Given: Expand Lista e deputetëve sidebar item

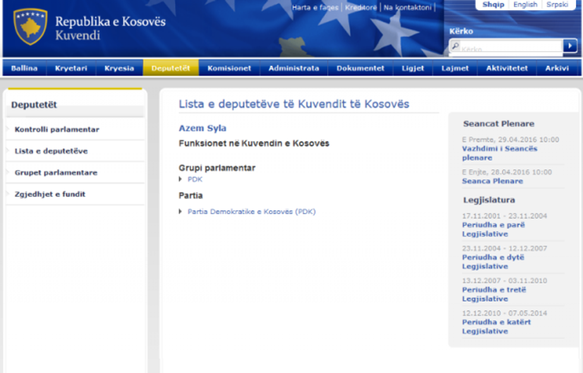Looking at the screenshot, I should click(51, 151).
